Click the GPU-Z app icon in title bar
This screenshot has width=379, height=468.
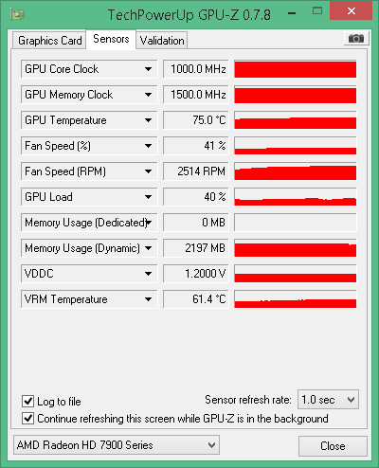point(18,14)
